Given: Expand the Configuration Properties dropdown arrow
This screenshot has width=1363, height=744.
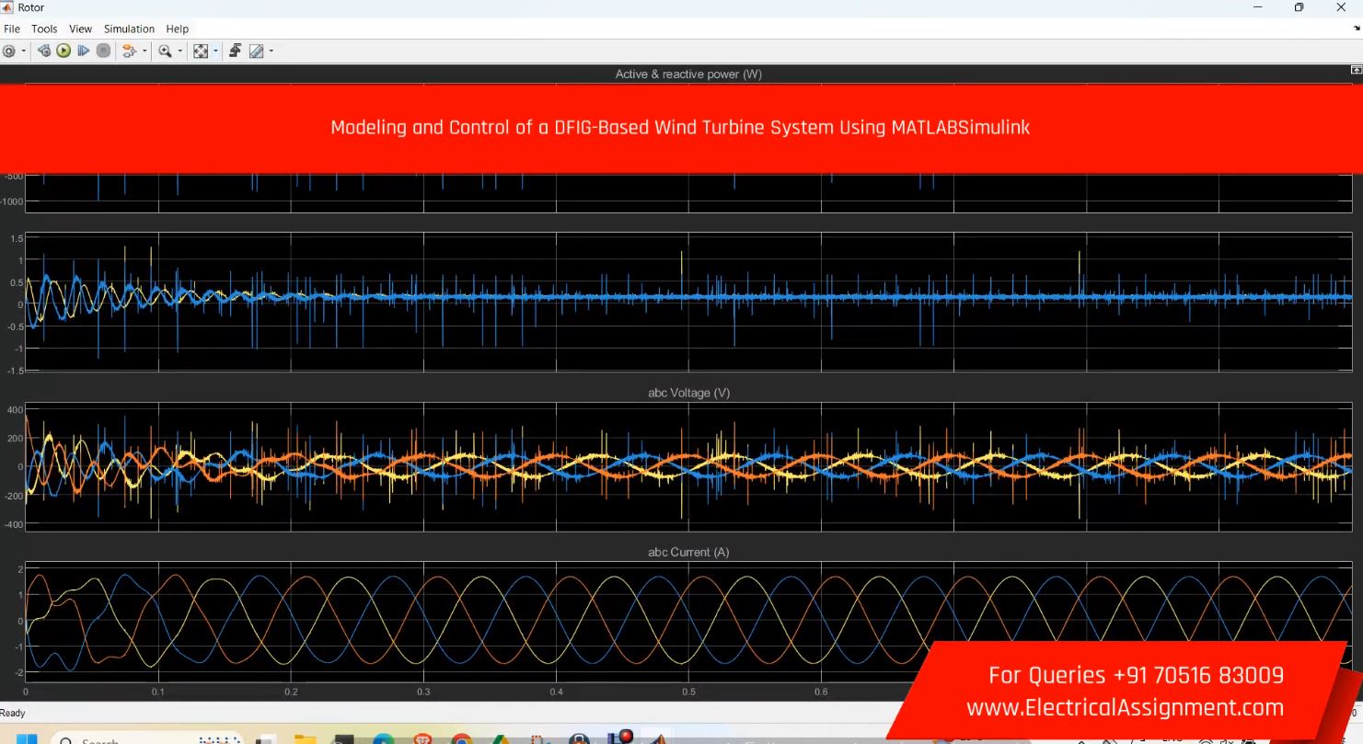Looking at the screenshot, I should coord(23,52).
